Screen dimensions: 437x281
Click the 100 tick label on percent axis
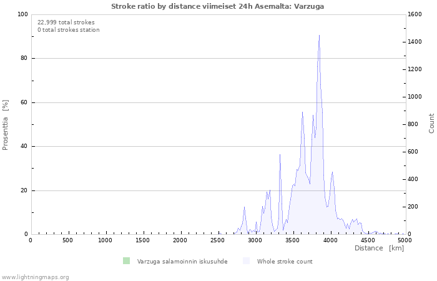22,14
